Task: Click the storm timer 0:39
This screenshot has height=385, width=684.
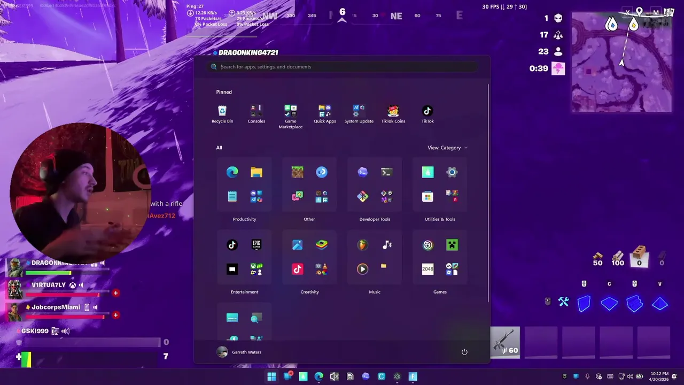Action: [539, 68]
